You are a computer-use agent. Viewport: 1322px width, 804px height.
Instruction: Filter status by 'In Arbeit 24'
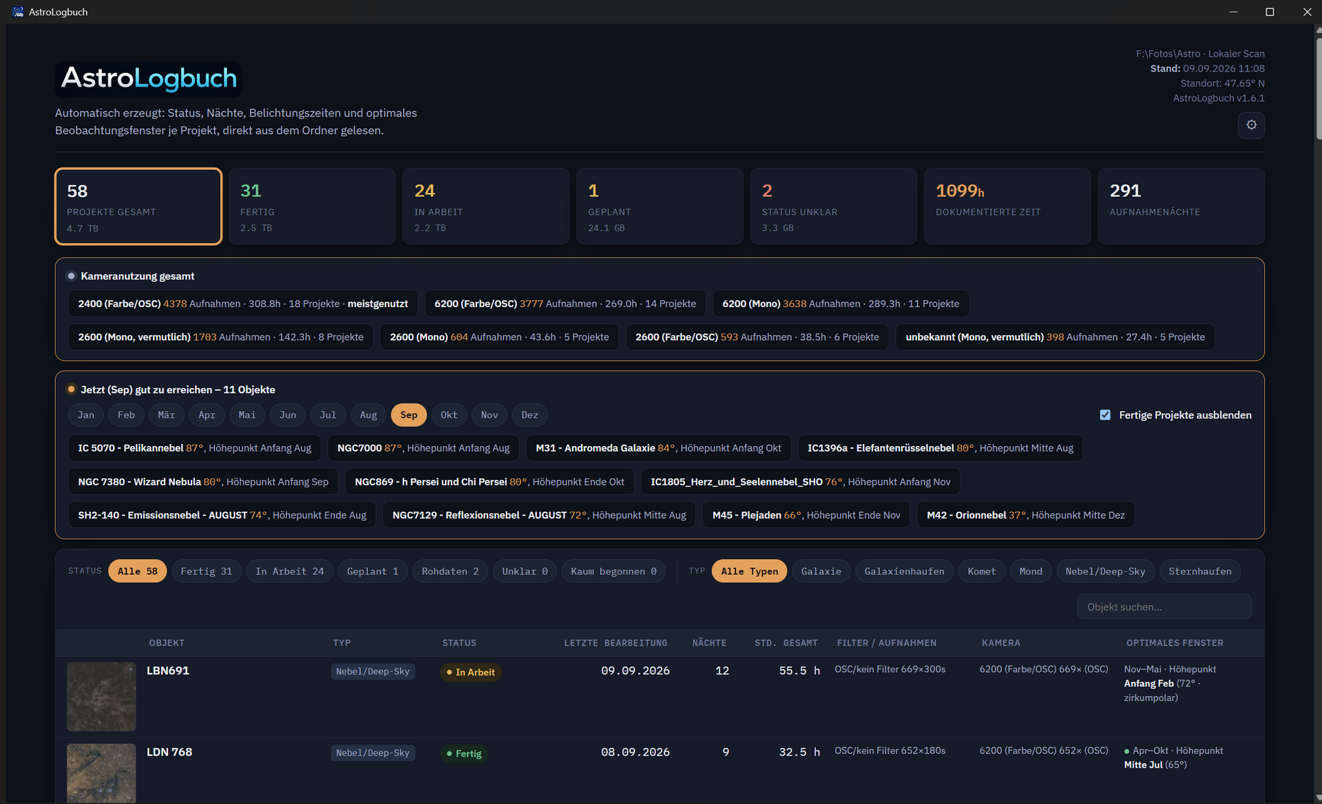pyautogui.click(x=290, y=571)
